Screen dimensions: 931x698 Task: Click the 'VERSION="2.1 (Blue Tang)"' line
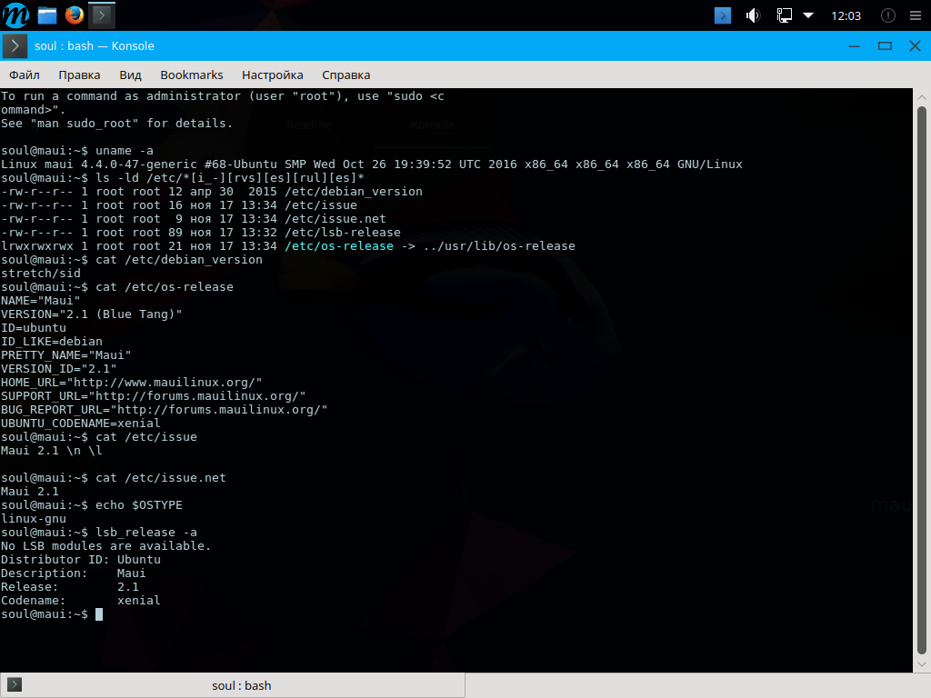[x=92, y=314]
